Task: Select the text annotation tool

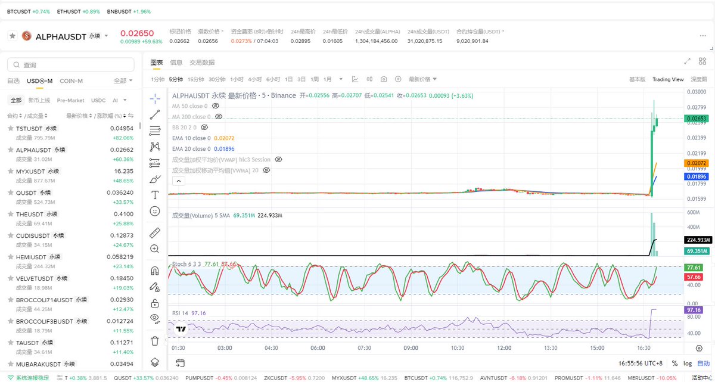Action: tap(155, 195)
